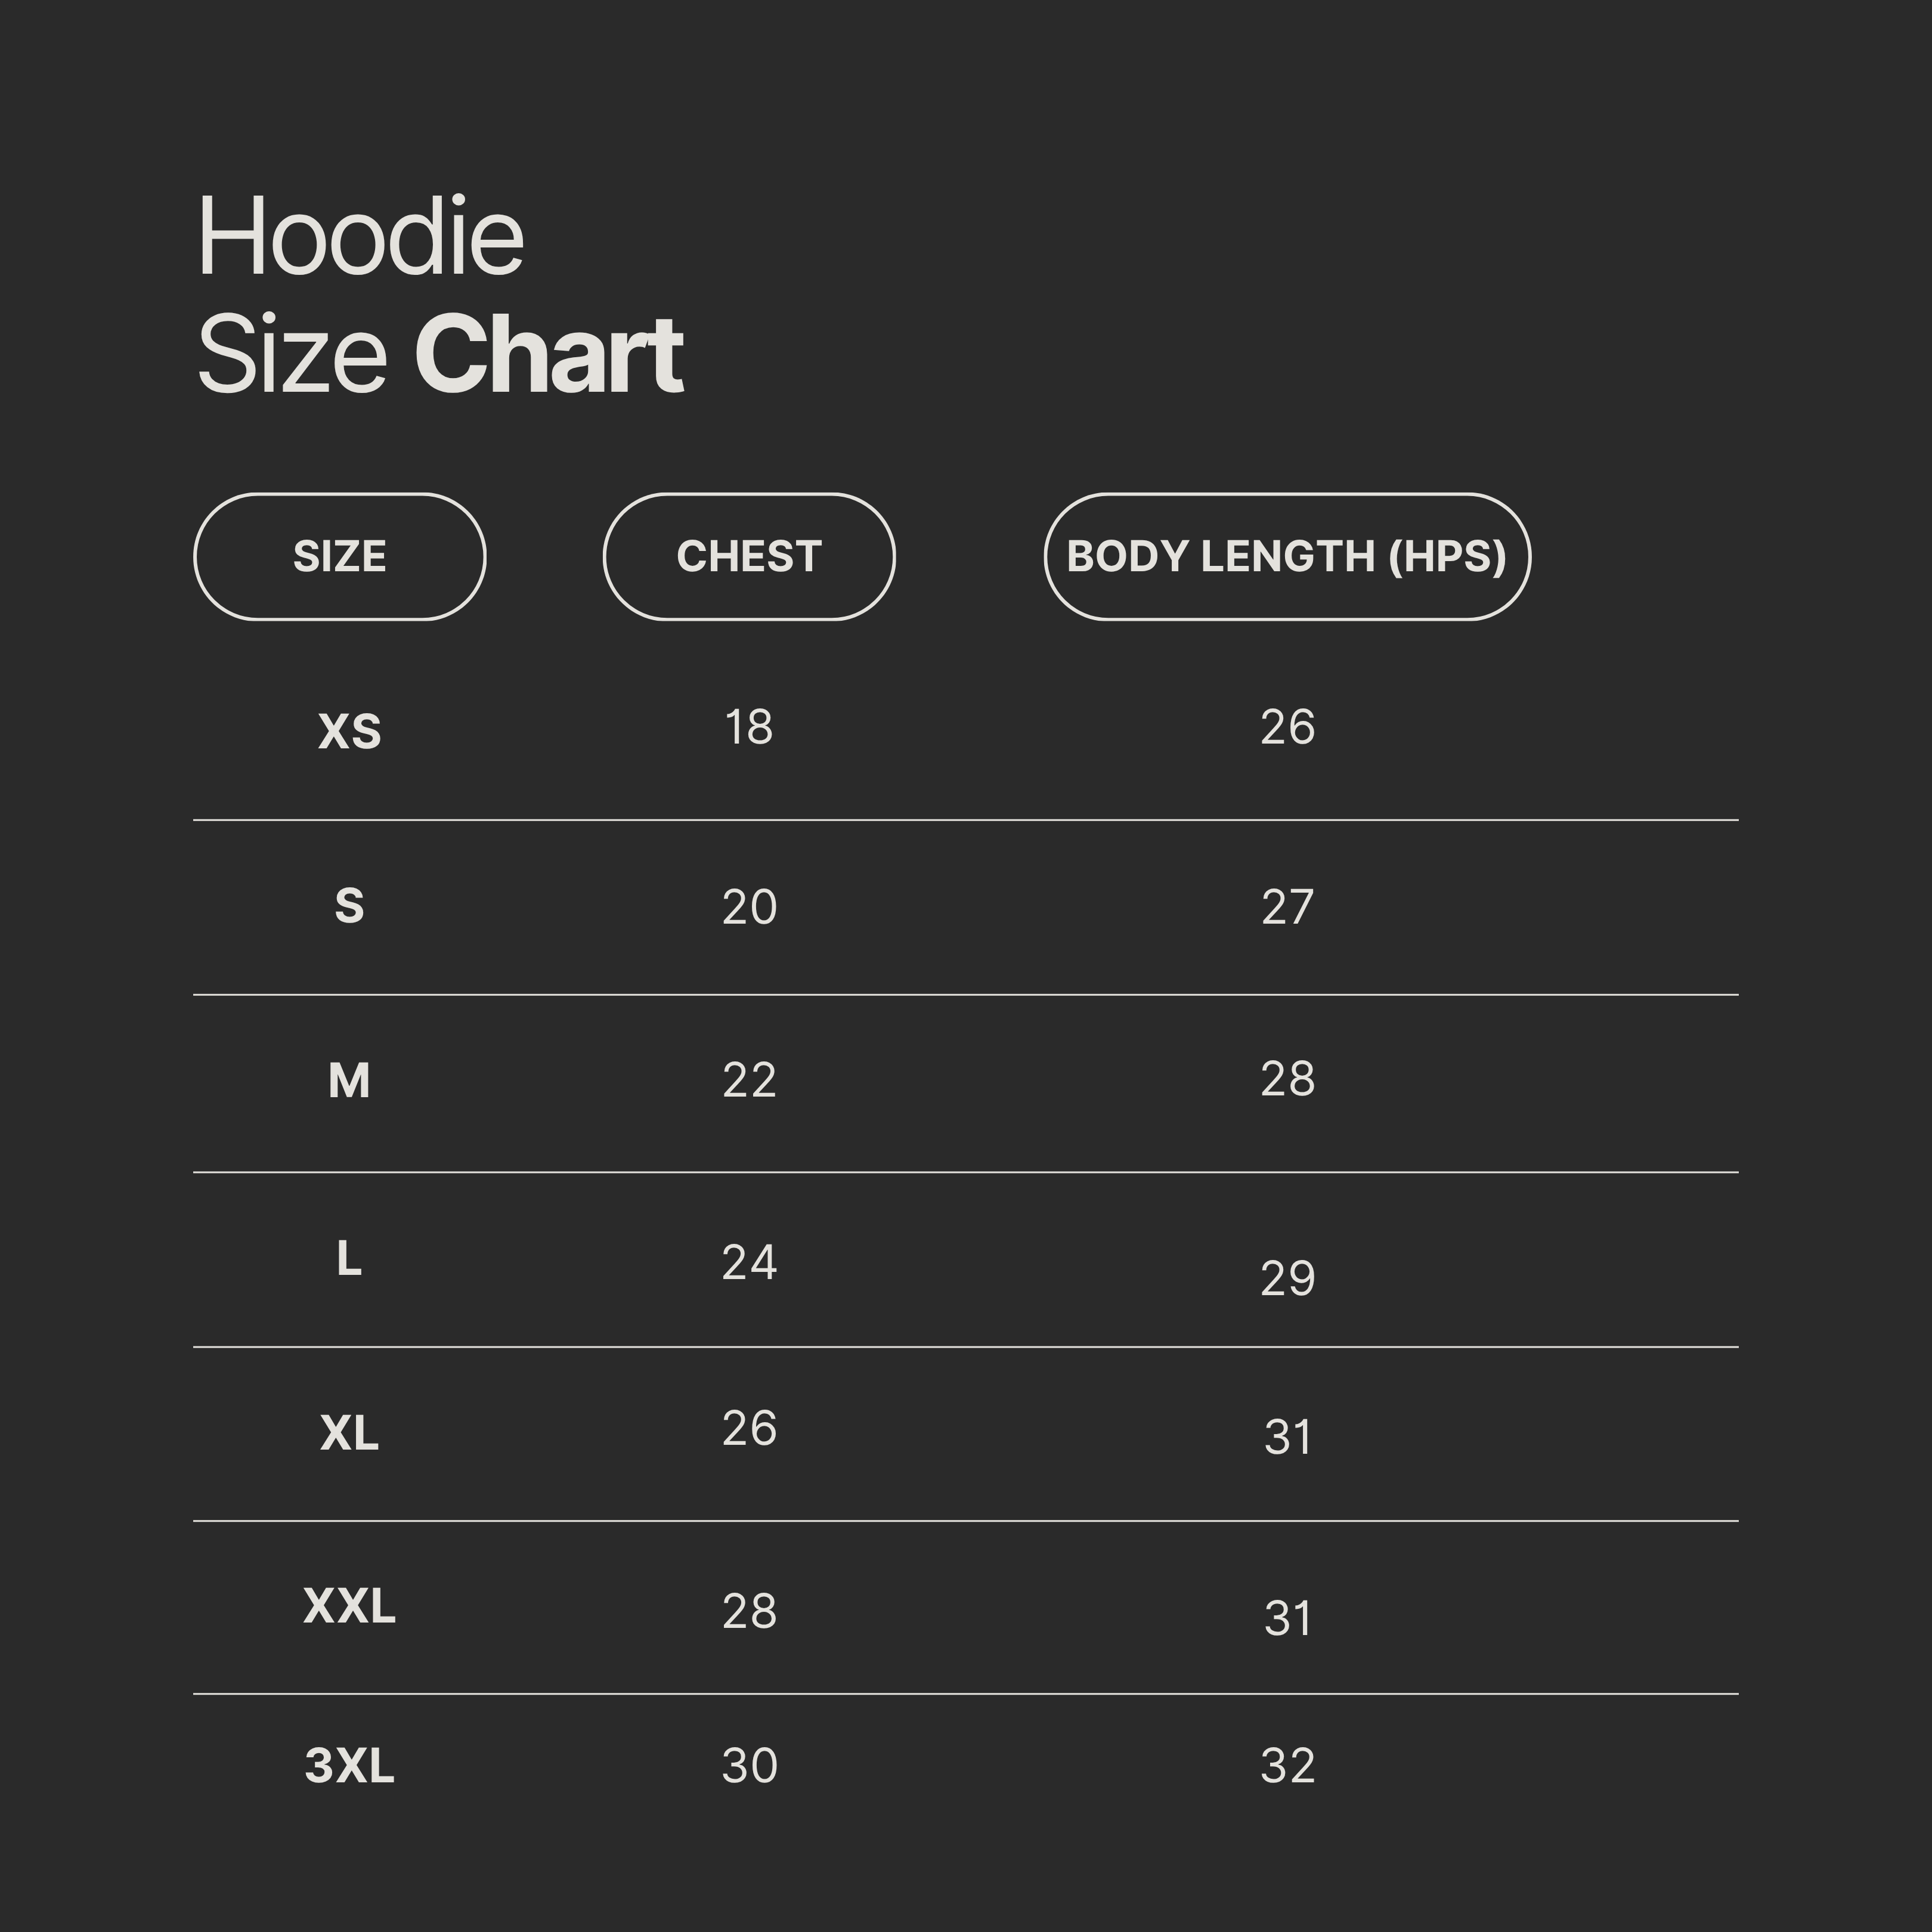Click the SIZE header pill

pos(339,557)
